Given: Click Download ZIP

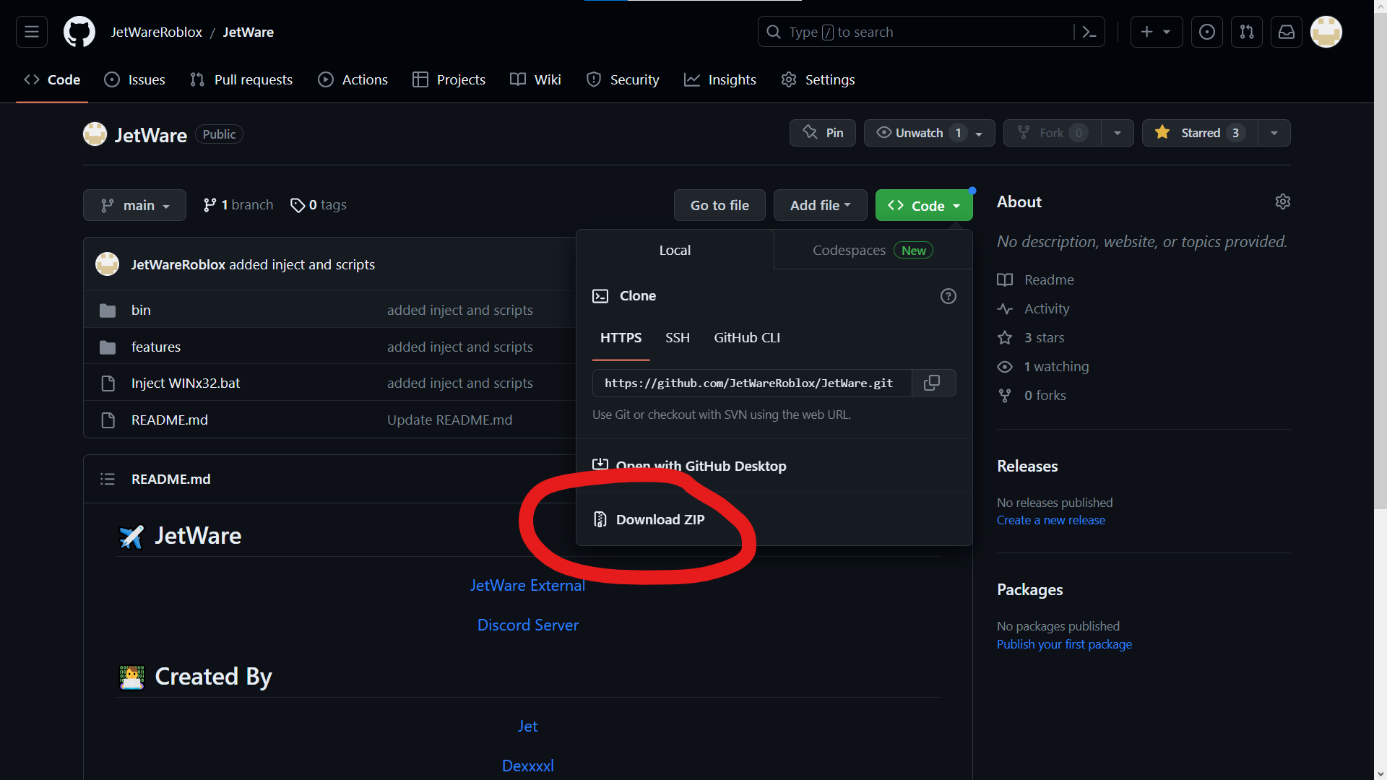Looking at the screenshot, I should pos(660,519).
